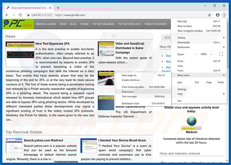Open NEWS nav link
The image size is (231, 165).
(63, 24)
